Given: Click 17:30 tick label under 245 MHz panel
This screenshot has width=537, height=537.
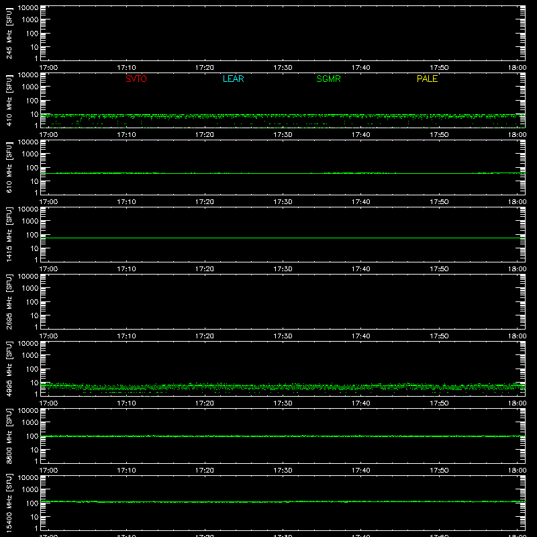Looking at the screenshot, I should [x=283, y=68].
